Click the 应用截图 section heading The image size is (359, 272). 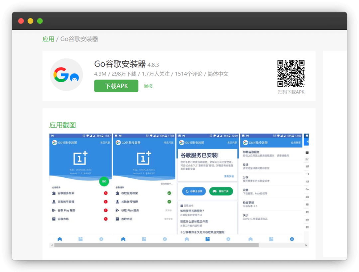[62, 125]
